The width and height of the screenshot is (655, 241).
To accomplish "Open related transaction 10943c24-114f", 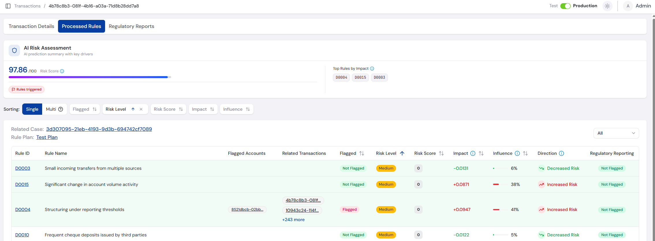I will pyautogui.click(x=302, y=210).
